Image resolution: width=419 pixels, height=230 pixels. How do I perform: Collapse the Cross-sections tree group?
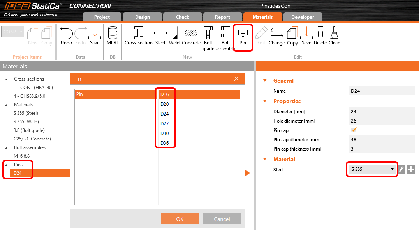coord(6,79)
